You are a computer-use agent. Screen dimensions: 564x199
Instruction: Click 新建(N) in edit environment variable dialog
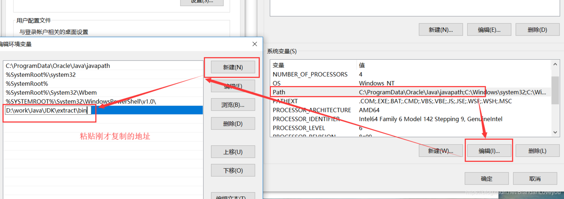click(x=233, y=67)
